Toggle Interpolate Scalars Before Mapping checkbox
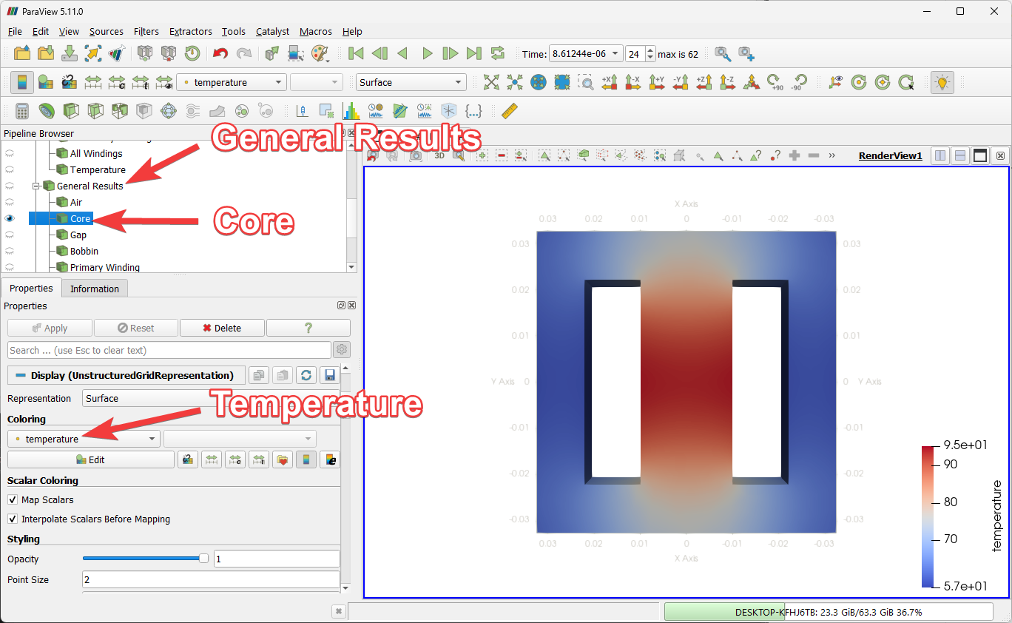 [x=13, y=519]
